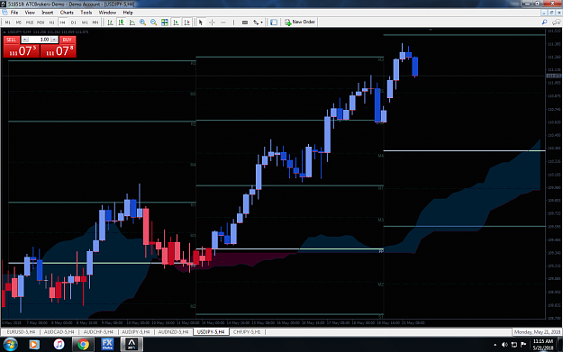
Task: Switch to AUDCAD-5,H4 chart tab
Action: (59, 332)
